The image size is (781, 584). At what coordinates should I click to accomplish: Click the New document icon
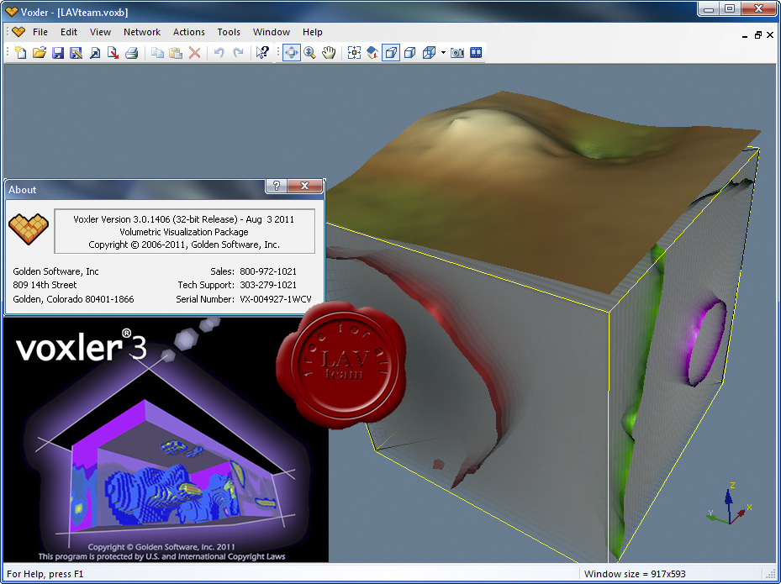[x=20, y=52]
